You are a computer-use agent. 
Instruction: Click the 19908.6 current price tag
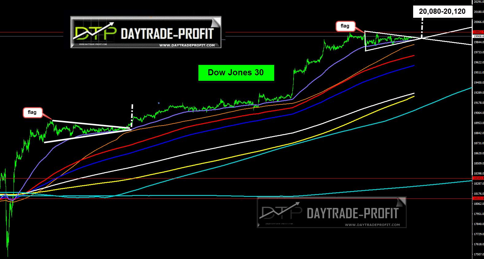[478, 36]
